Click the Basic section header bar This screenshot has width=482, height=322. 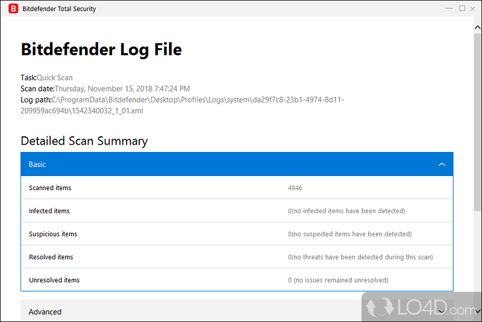237,164
